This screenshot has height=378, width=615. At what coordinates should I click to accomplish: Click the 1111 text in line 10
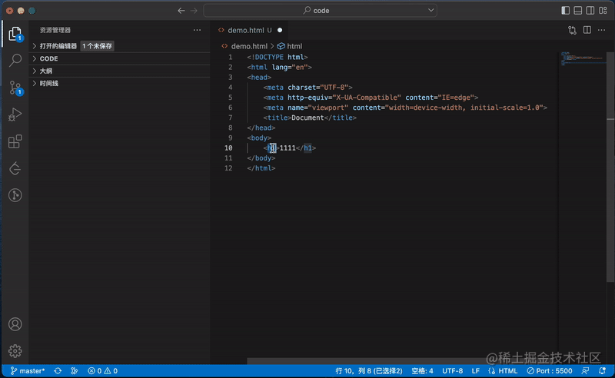point(288,148)
